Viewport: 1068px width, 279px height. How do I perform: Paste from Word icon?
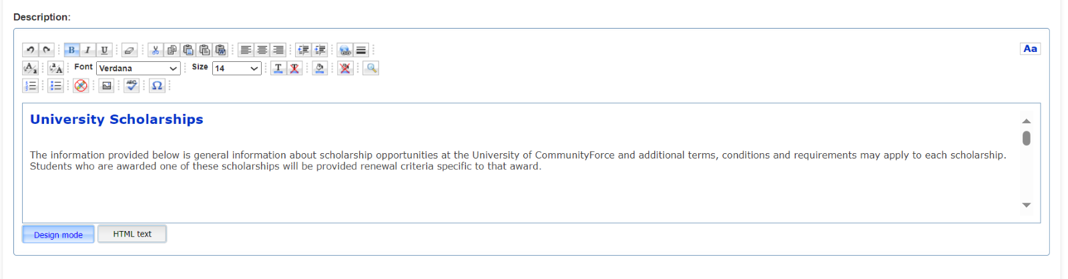tap(221, 50)
